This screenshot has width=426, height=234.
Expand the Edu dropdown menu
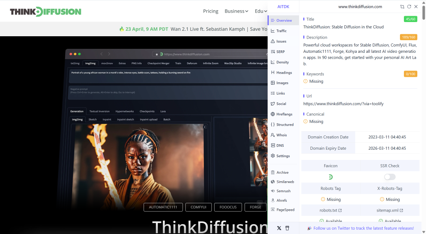pyautogui.click(x=261, y=11)
